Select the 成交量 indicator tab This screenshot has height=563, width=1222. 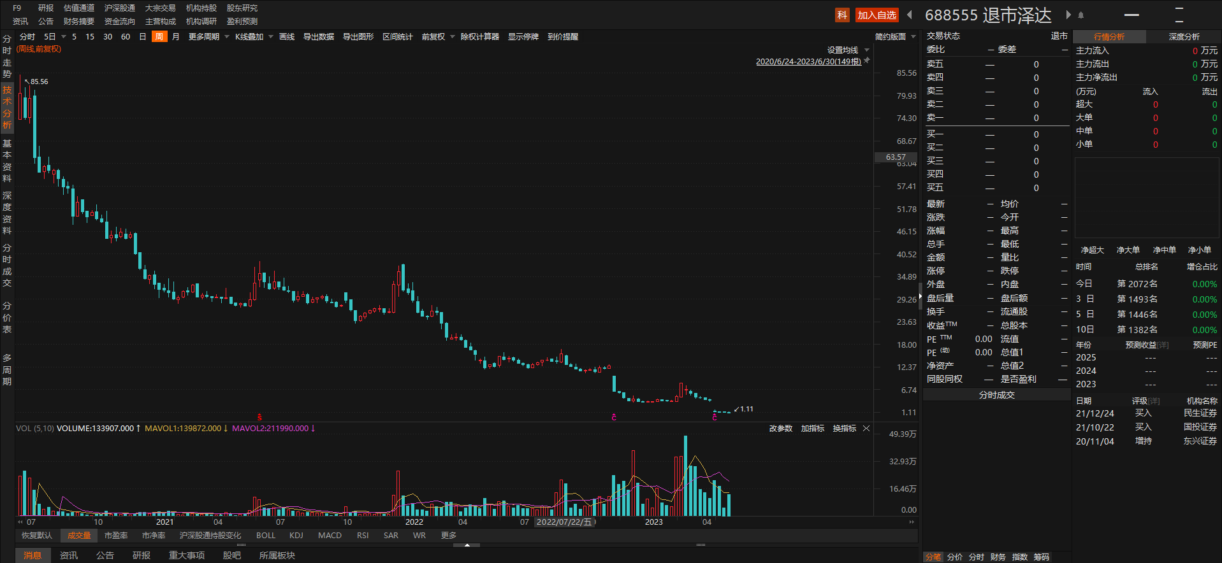pyautogui.click(x=80, y=536)
